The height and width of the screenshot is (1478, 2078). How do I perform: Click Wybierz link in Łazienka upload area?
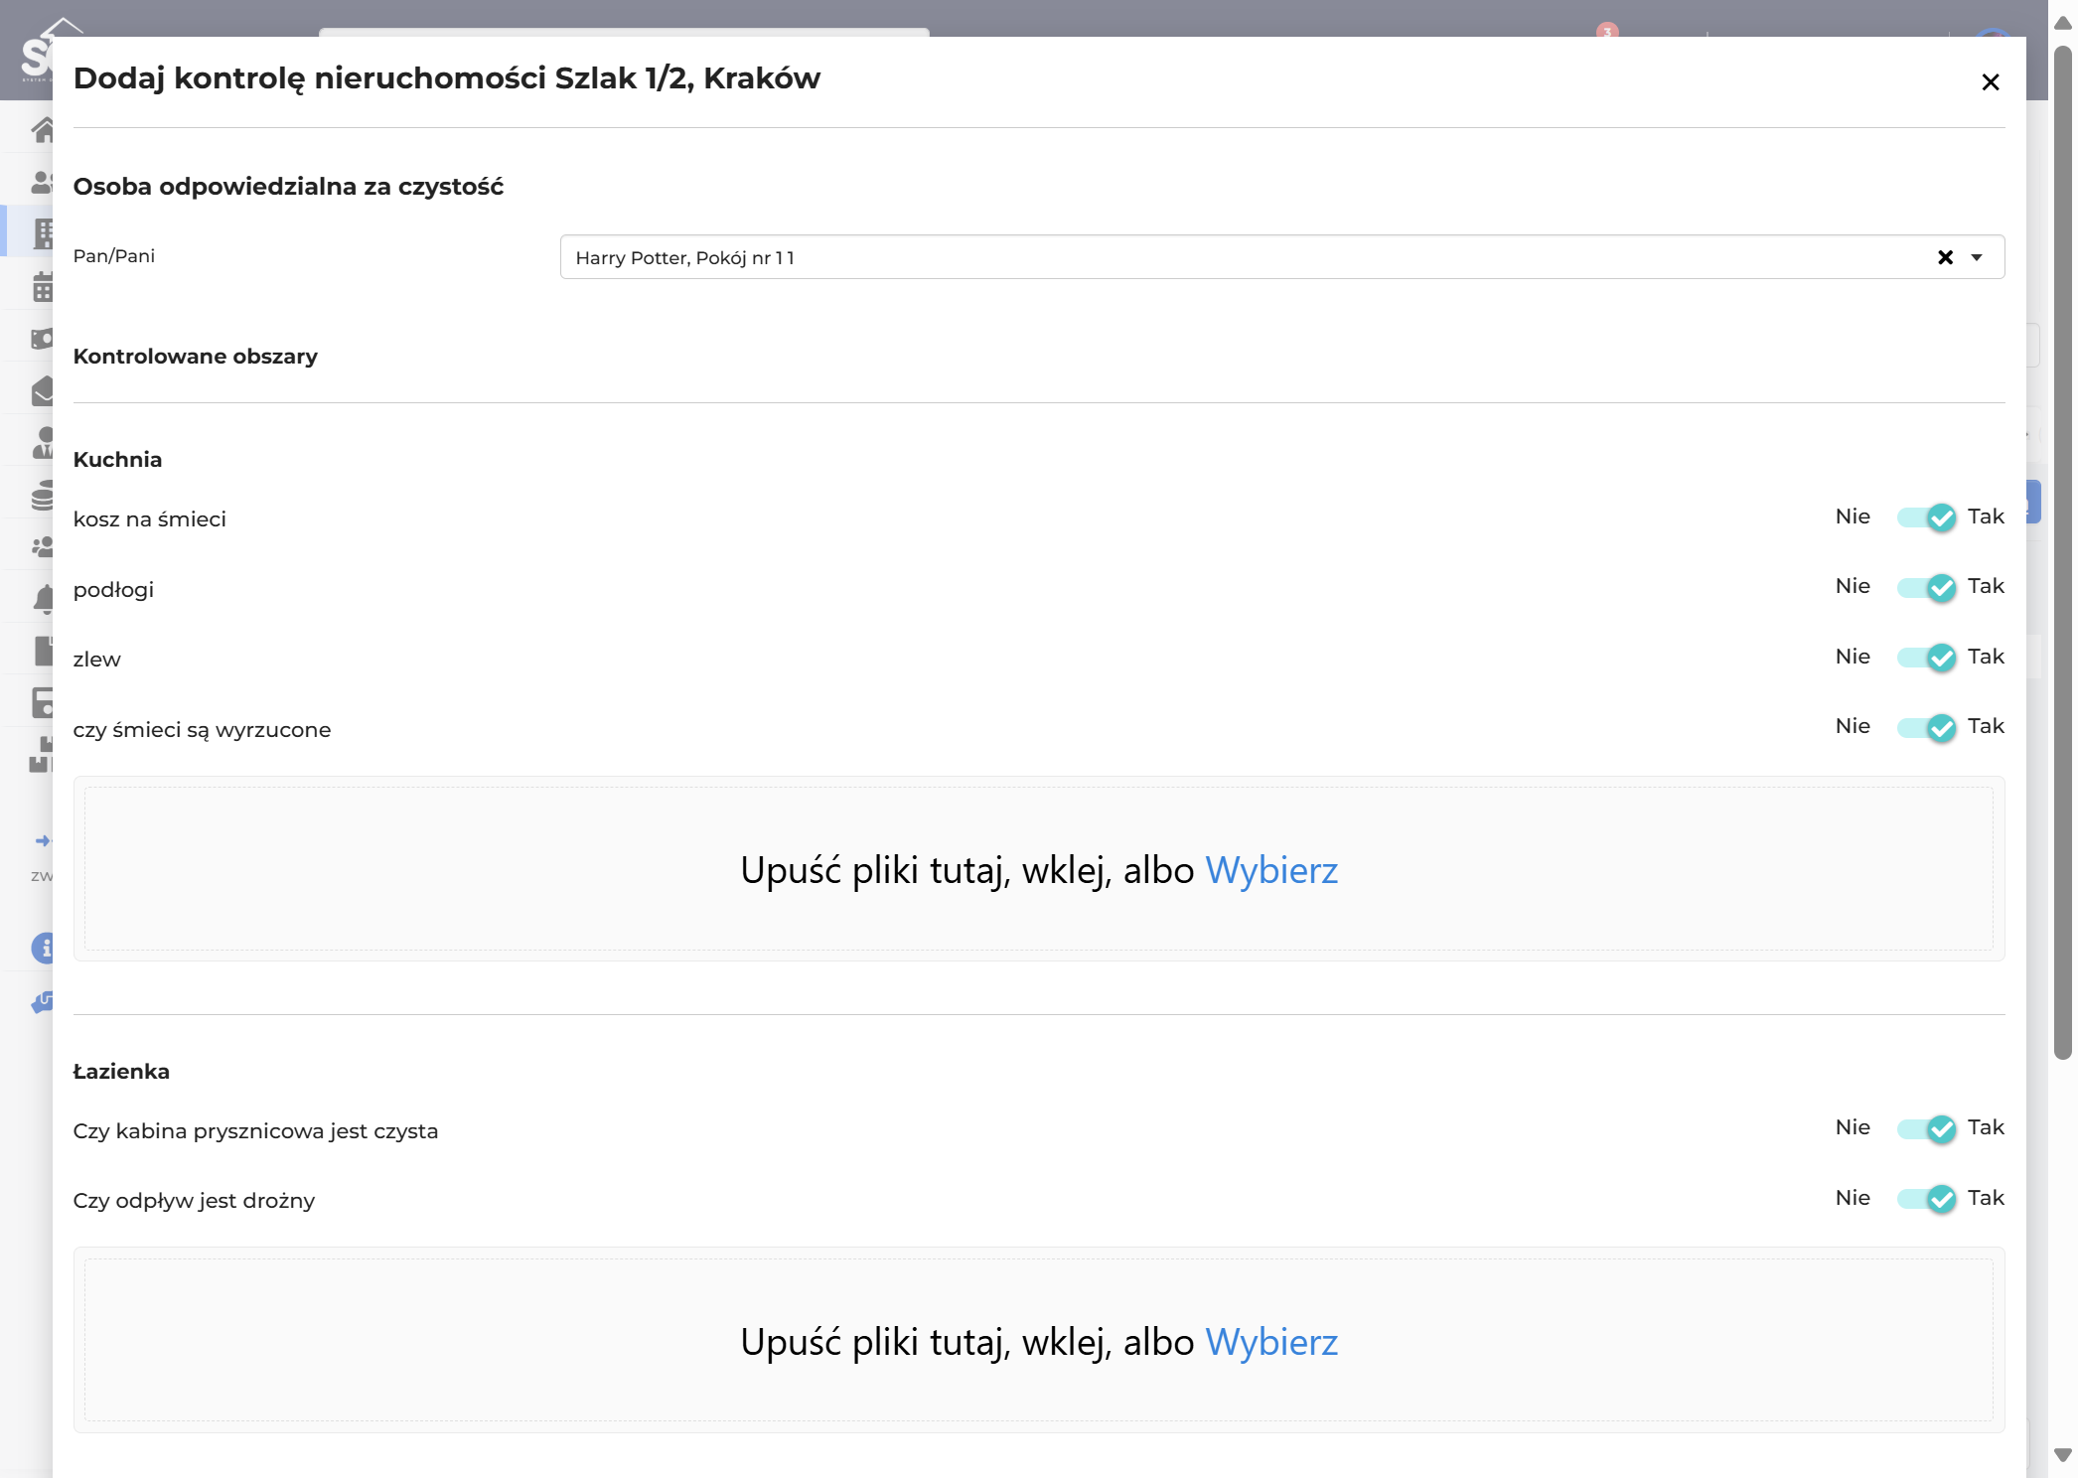(x=1271, y=1342)
